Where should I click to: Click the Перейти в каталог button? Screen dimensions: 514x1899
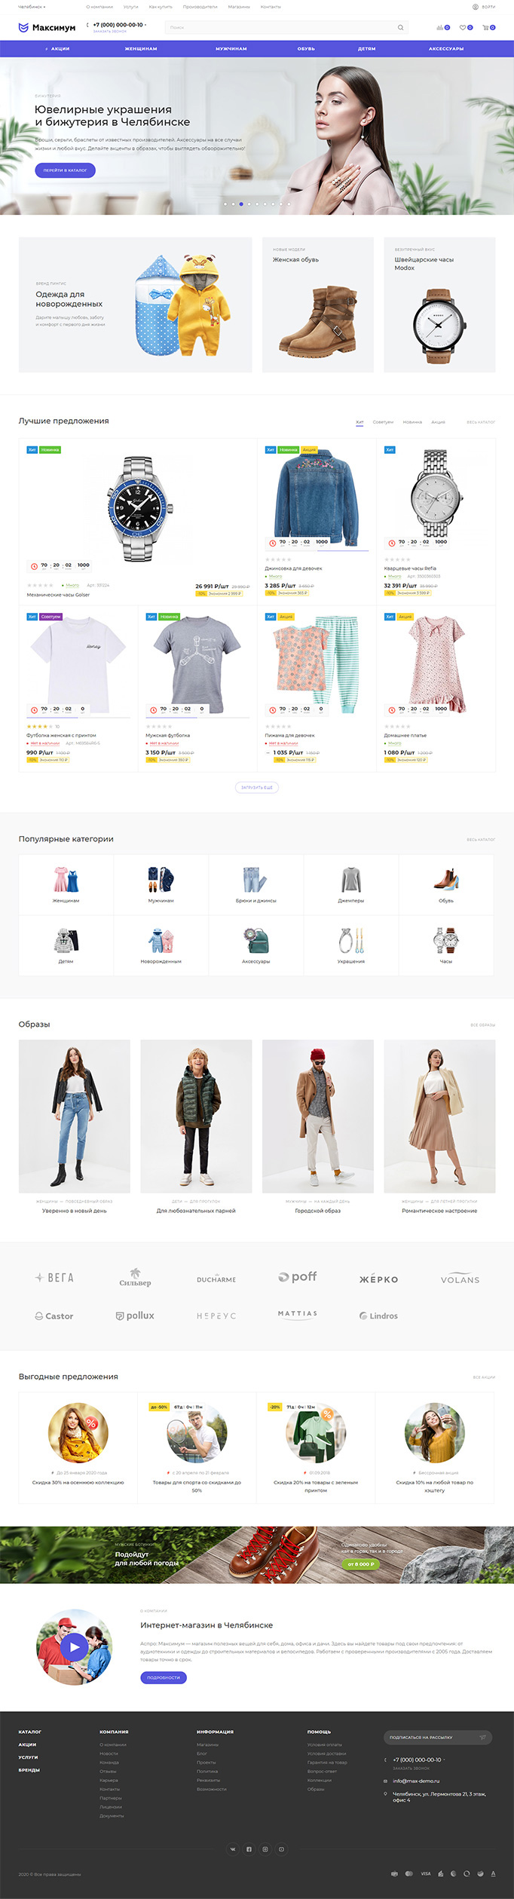[65, 170]
